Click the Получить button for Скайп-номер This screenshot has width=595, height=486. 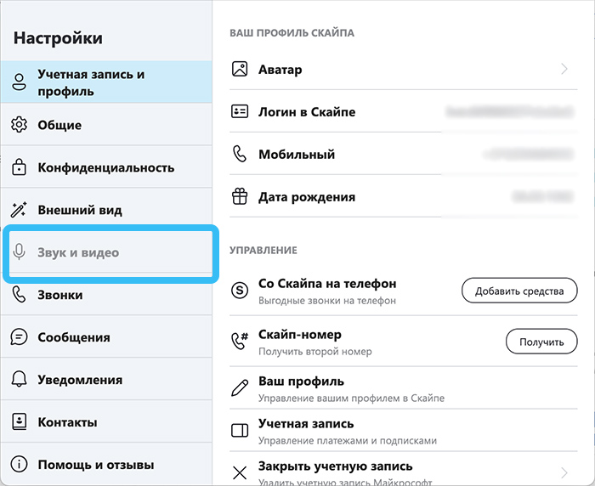tap(541, 342)
